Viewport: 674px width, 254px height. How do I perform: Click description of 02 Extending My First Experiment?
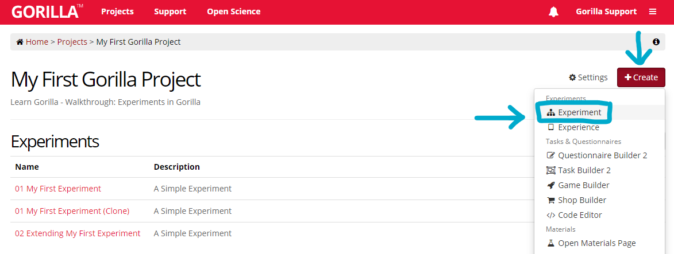192,233
